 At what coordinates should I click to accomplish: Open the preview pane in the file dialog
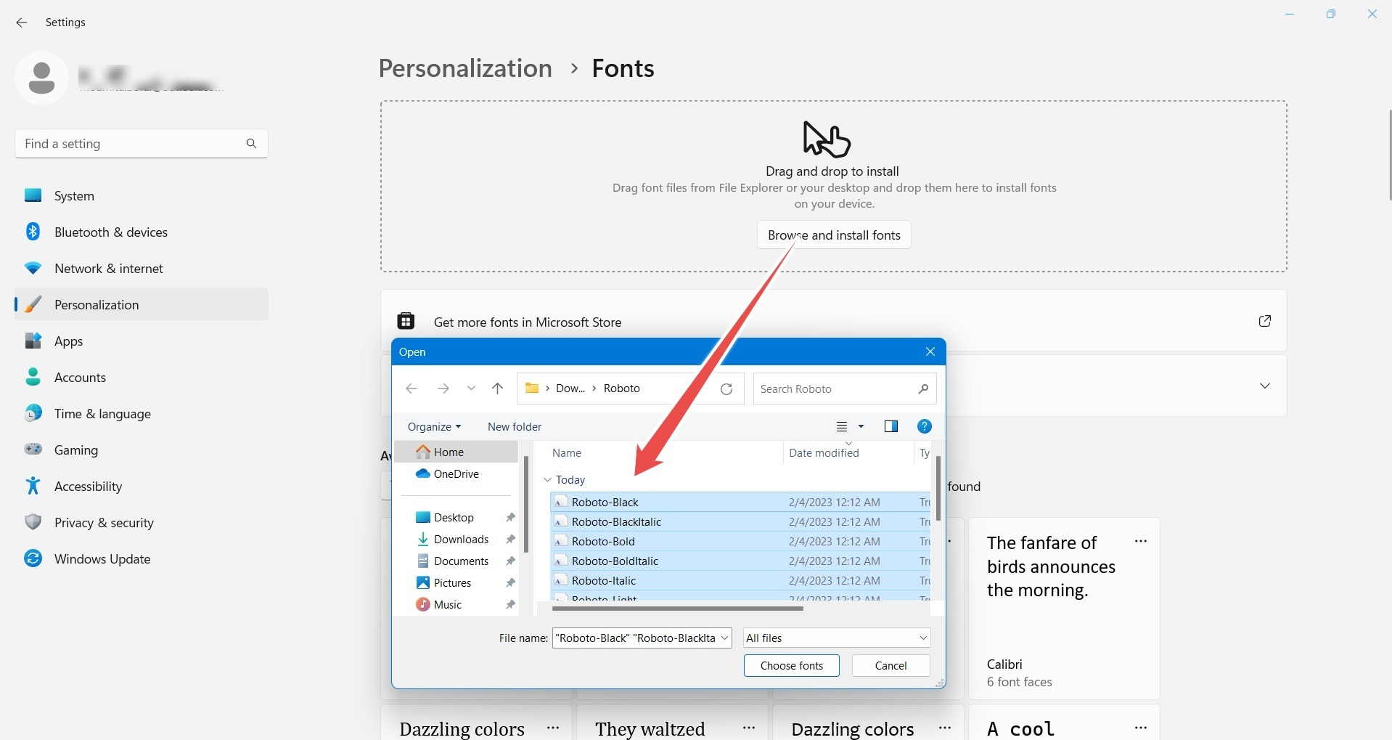pyautogui.click(x=891, y=426)
